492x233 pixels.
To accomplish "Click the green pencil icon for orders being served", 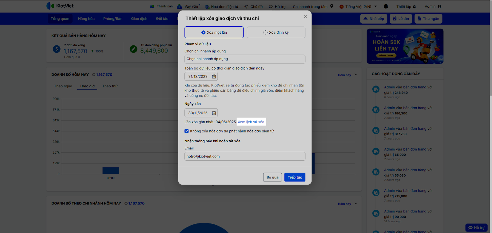I will pos(133,49).
